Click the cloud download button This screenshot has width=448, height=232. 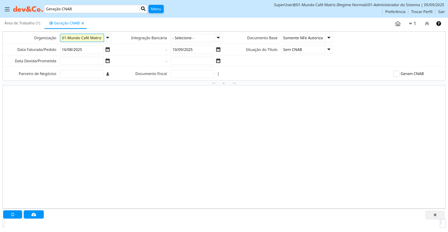tap(34, 214)
